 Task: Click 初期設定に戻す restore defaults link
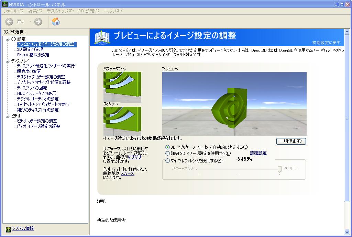pos(326,43)
